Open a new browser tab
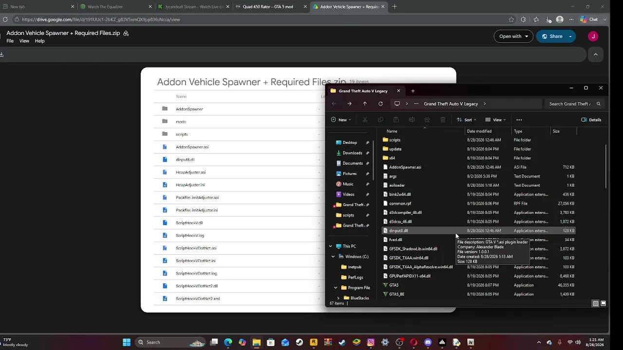Image resolution: width=623 pixels, height=350 pixels. (394, 7)
